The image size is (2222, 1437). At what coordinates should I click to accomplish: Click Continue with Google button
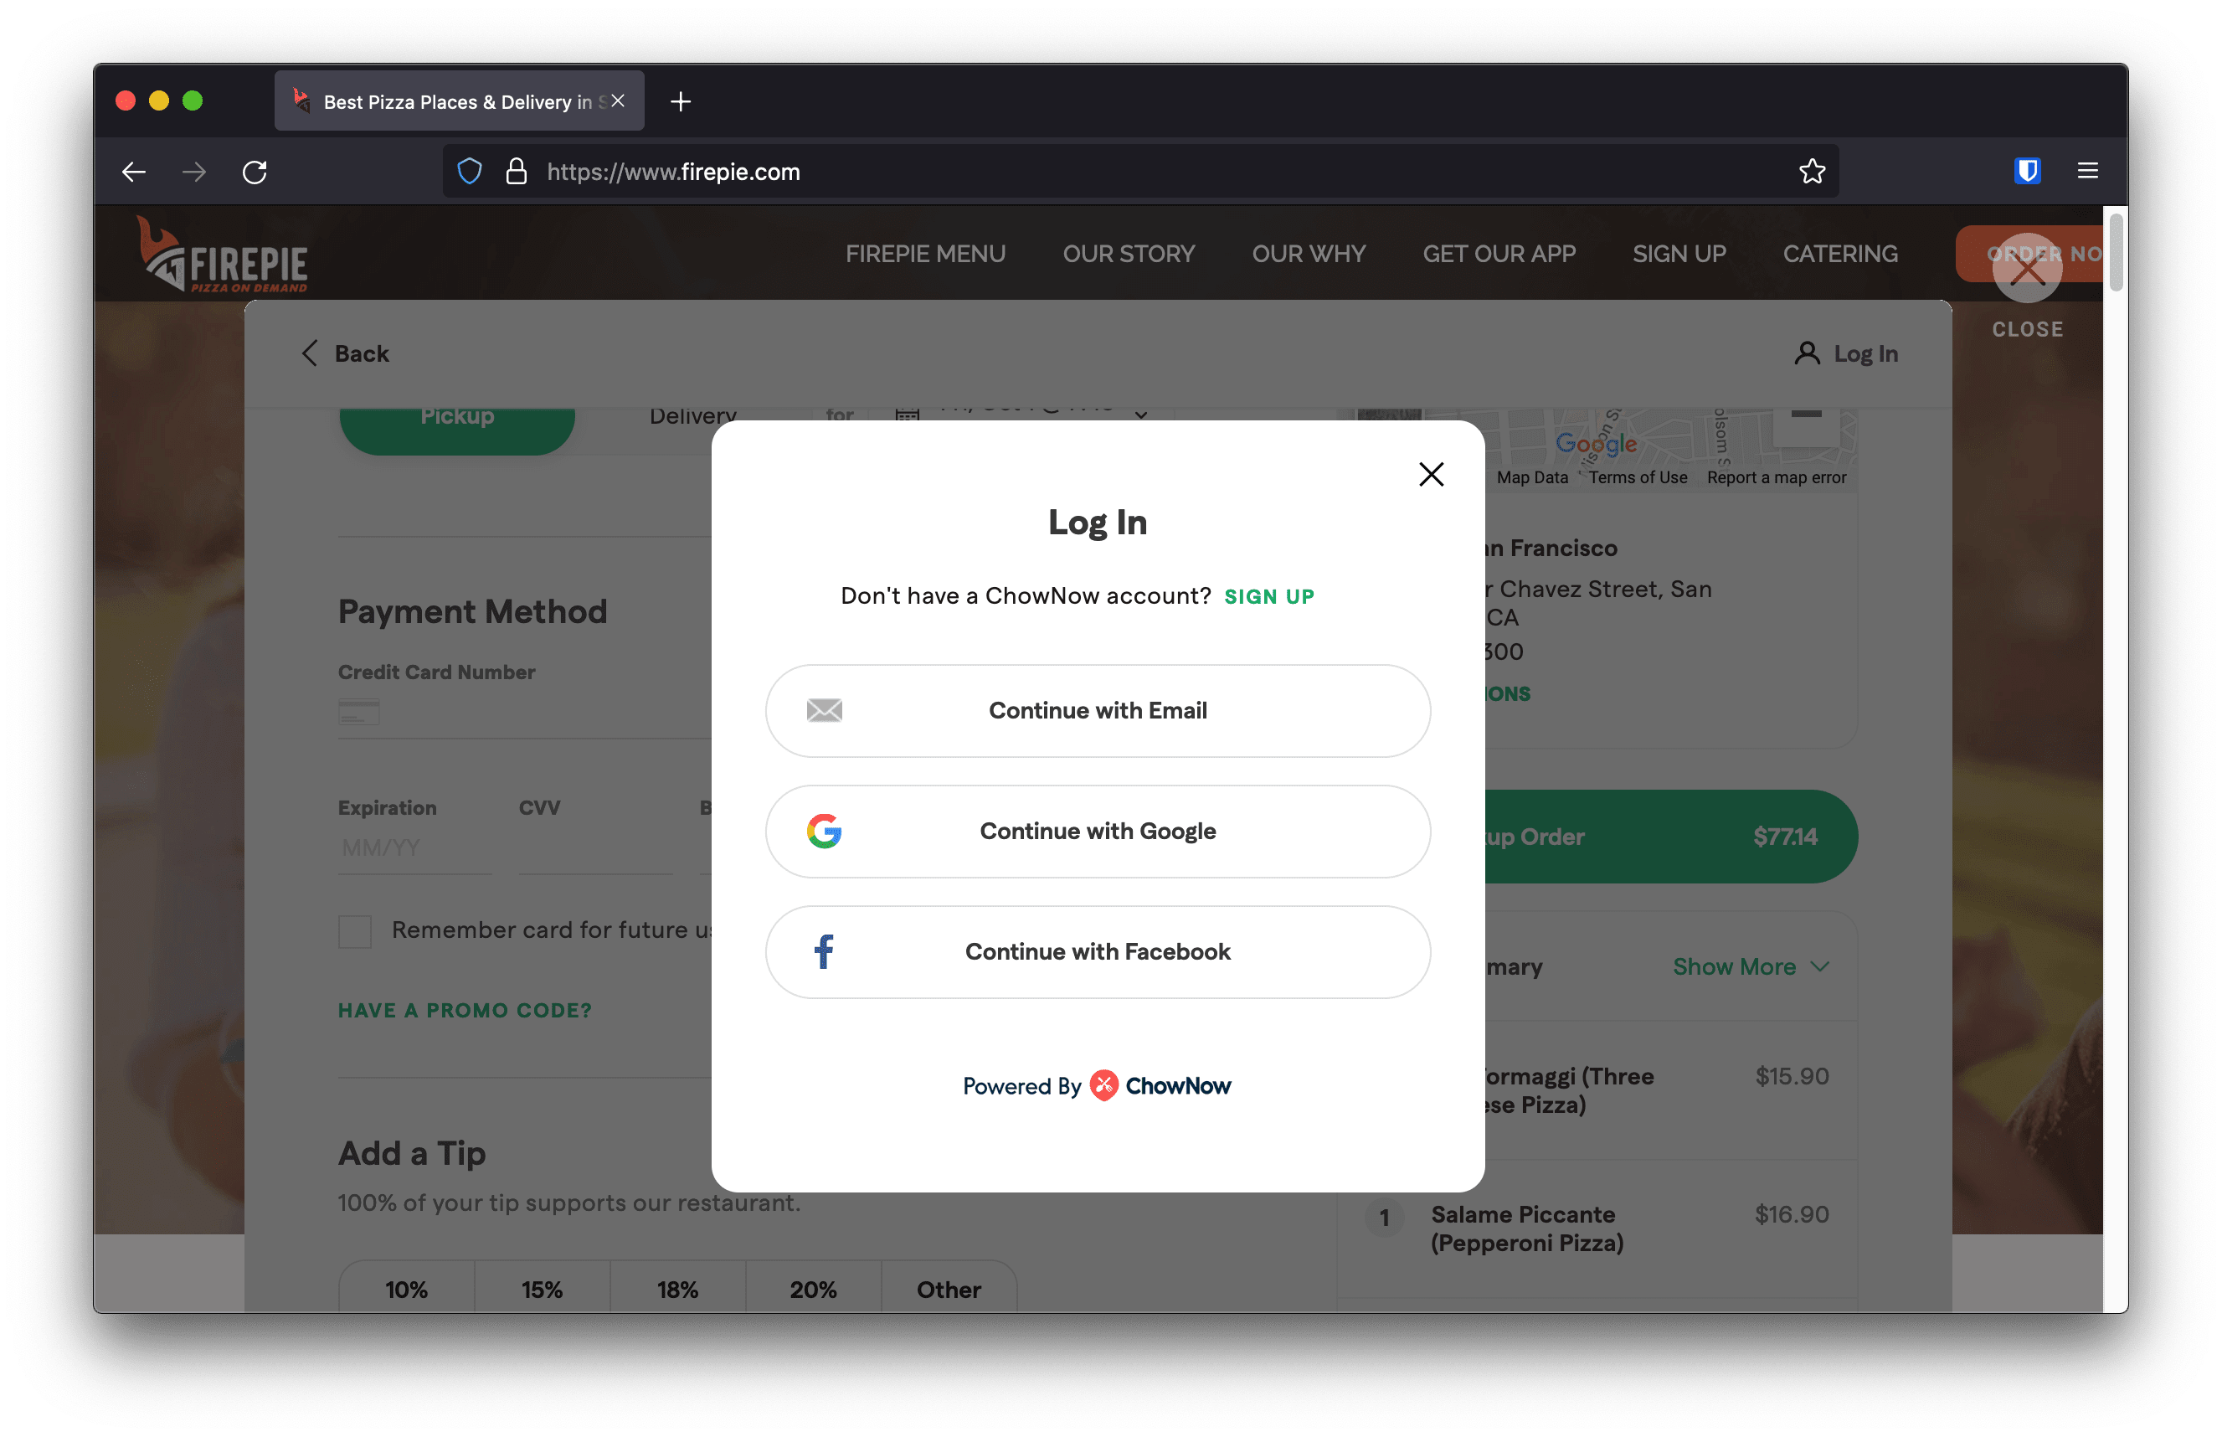coord(1098,831)
